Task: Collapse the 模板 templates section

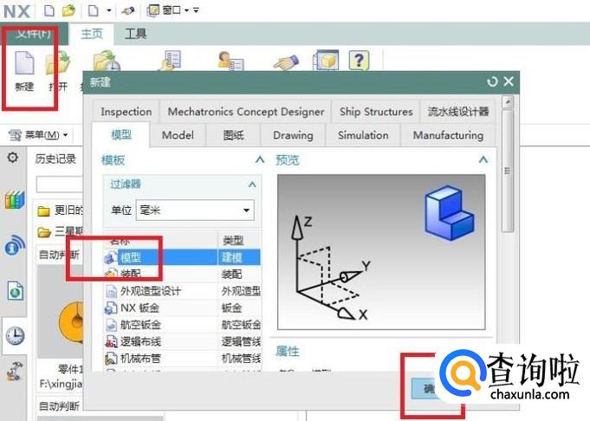Action: pyautogui.click(x=260, y=160)
